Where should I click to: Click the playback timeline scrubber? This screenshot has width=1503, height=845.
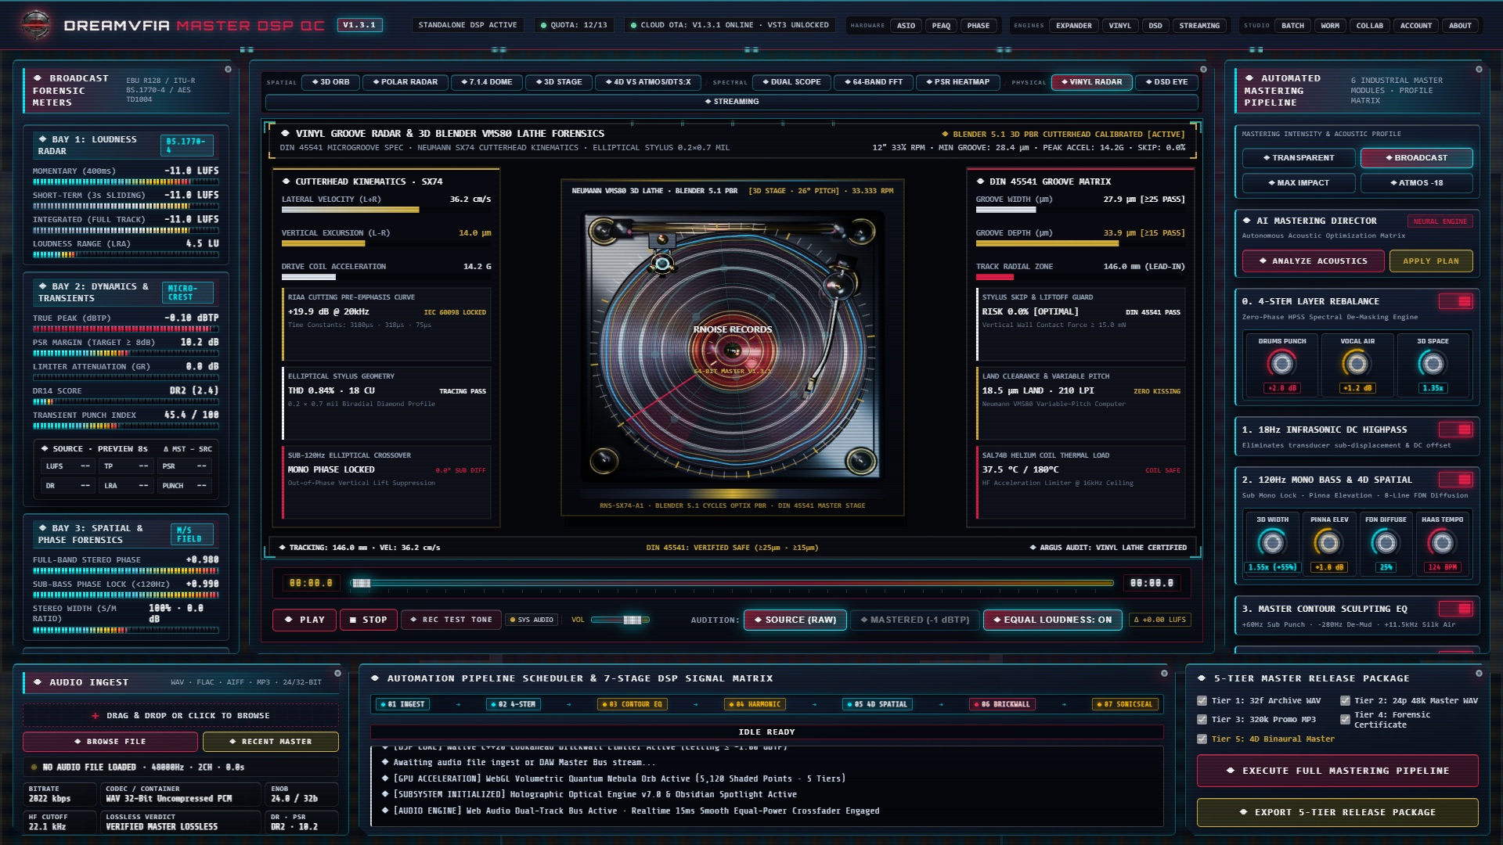click(361, 583)
